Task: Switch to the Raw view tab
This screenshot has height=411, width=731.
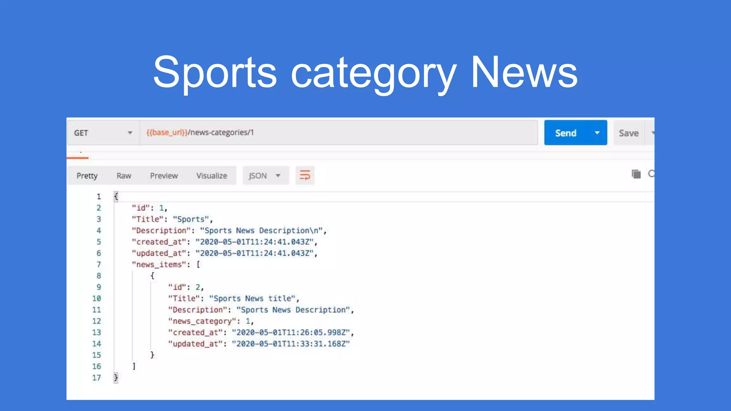Action: tap(124, 176)
